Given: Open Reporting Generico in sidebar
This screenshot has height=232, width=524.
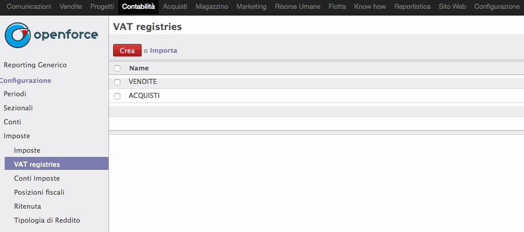Looking at the screenshot, I should (x=35, y=65).
